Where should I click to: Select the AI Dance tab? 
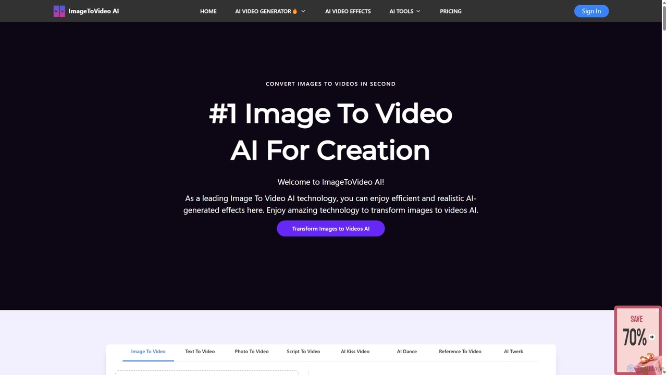pyautogui.click(x=407, y=352)
